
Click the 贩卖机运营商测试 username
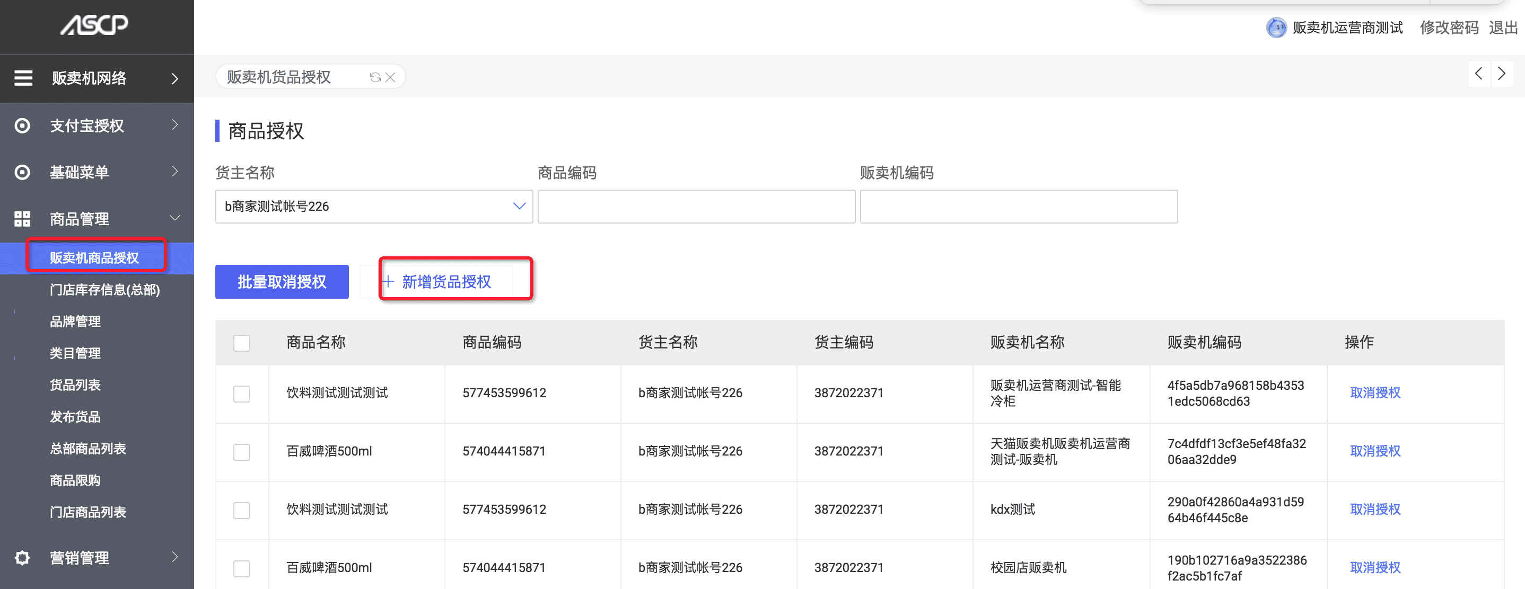point(1347,28)
